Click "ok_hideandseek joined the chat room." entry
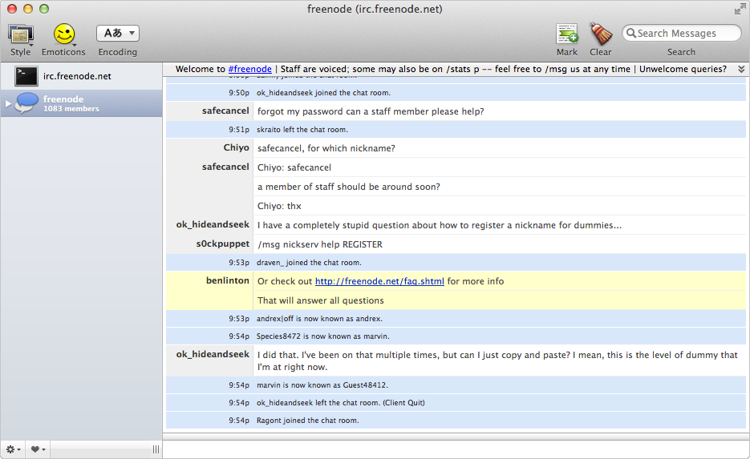Viewport: 750px width, 459px height. coord(323,93)
